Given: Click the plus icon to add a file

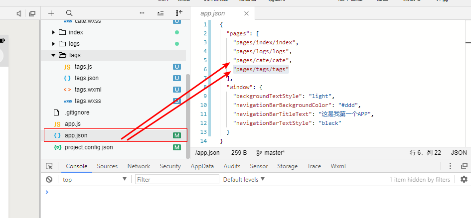Looking at the screenshot, I should click(51, 13).
